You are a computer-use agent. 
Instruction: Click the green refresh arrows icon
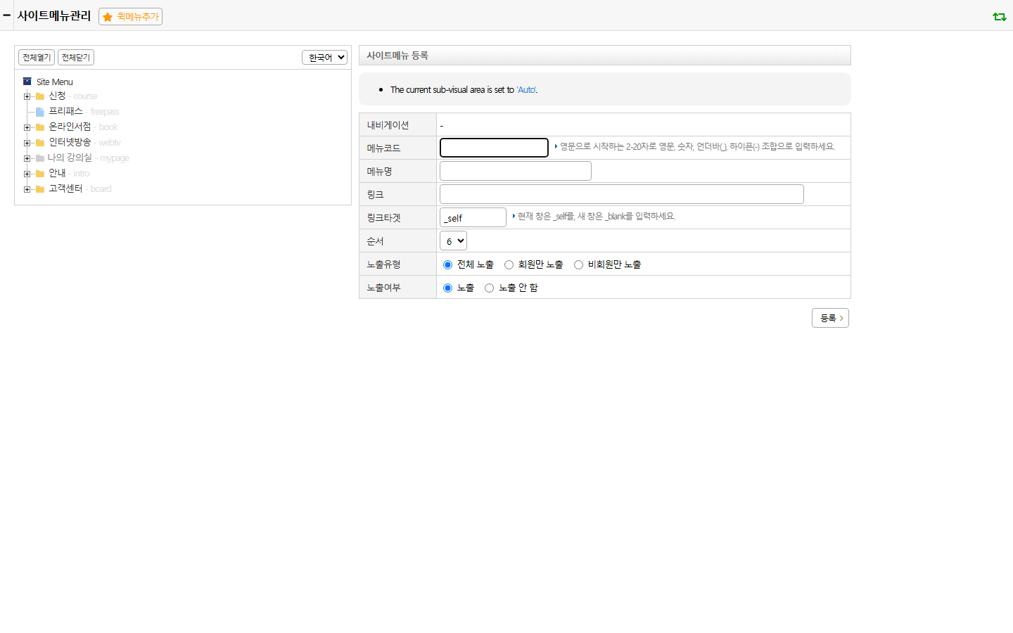tap(999, 16)
